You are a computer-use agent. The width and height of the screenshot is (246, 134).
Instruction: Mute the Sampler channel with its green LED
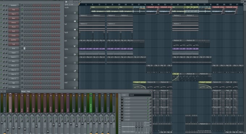pyautogui.click(x=1, y=5)
